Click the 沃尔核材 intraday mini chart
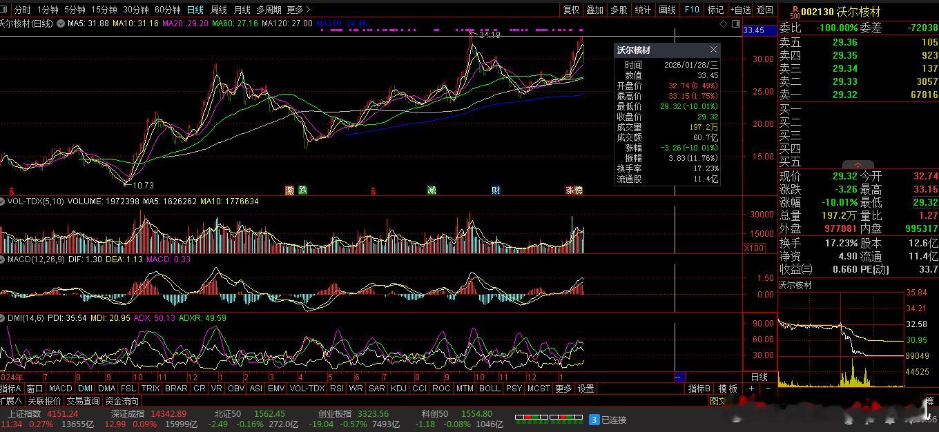 [x=840, y=339]
